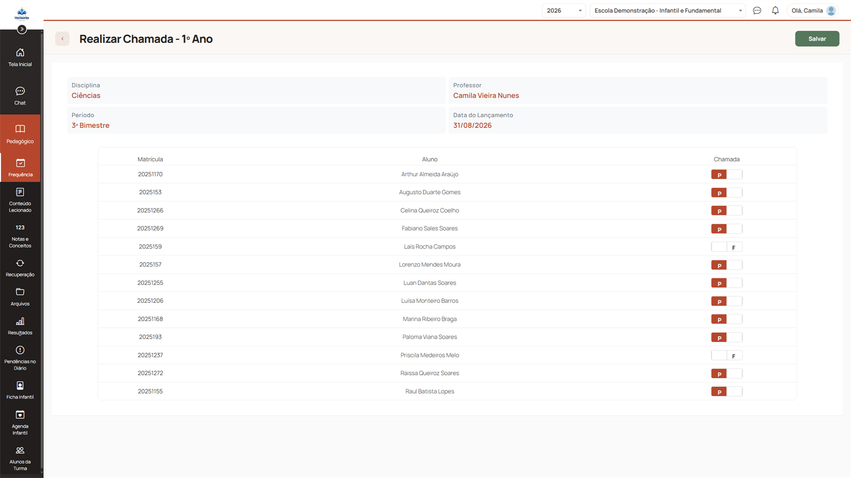Toggle attendance for Laís Rocha Campos
851x478 pixels.
coord(727,247)
